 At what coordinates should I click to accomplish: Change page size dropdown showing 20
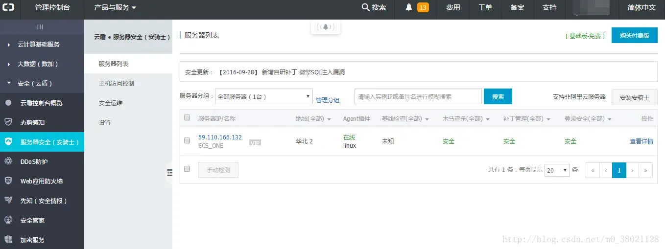[557, 170]
